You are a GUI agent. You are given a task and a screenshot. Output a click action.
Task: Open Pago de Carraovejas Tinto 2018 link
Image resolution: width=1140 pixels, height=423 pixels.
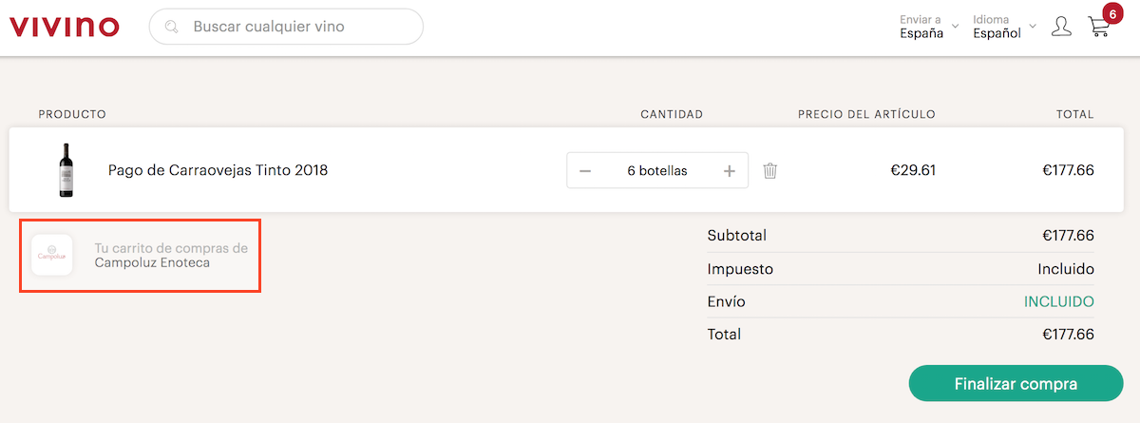pos(218,171)
